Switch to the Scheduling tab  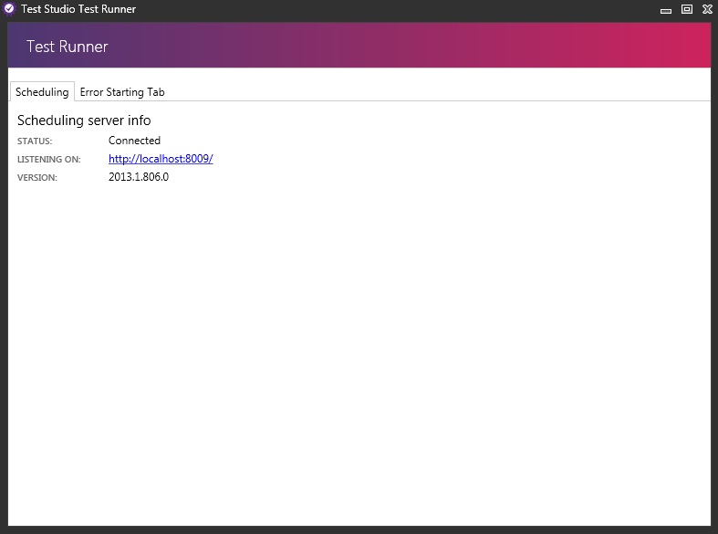click(x=42, y=92)
